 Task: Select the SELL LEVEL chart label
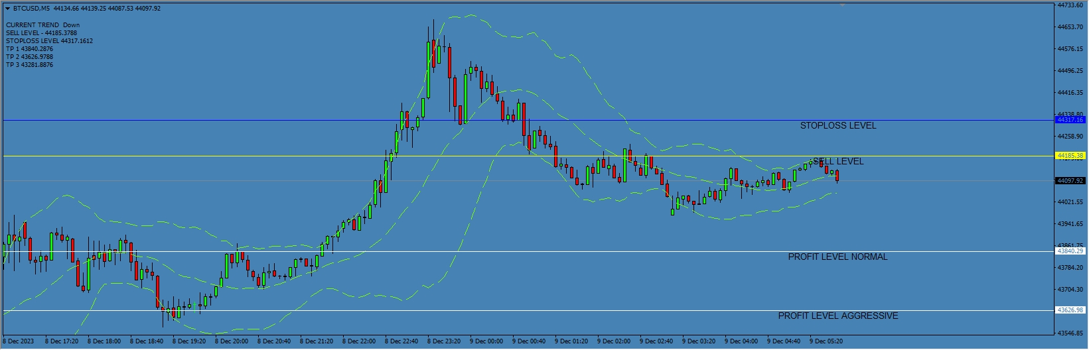(838, 161)
